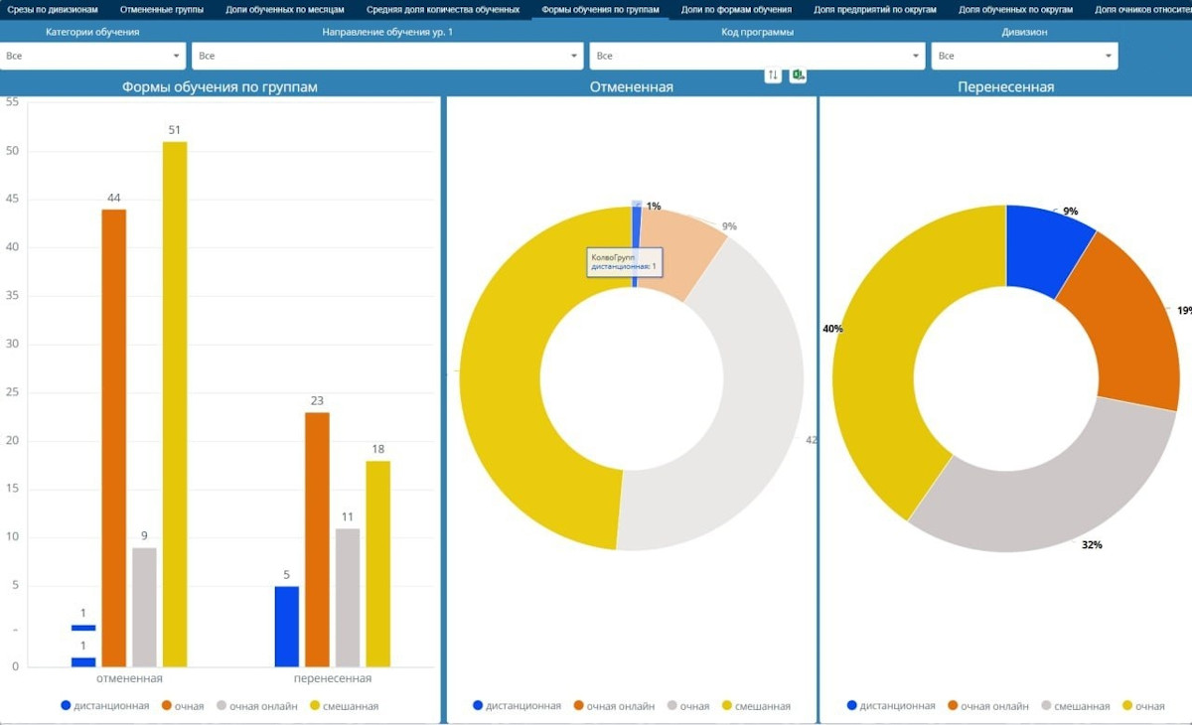Click the Направление обучения ур. 1 field
Image resolution: width=1192 pixels, height=725 pixels.
coord(386,57)
